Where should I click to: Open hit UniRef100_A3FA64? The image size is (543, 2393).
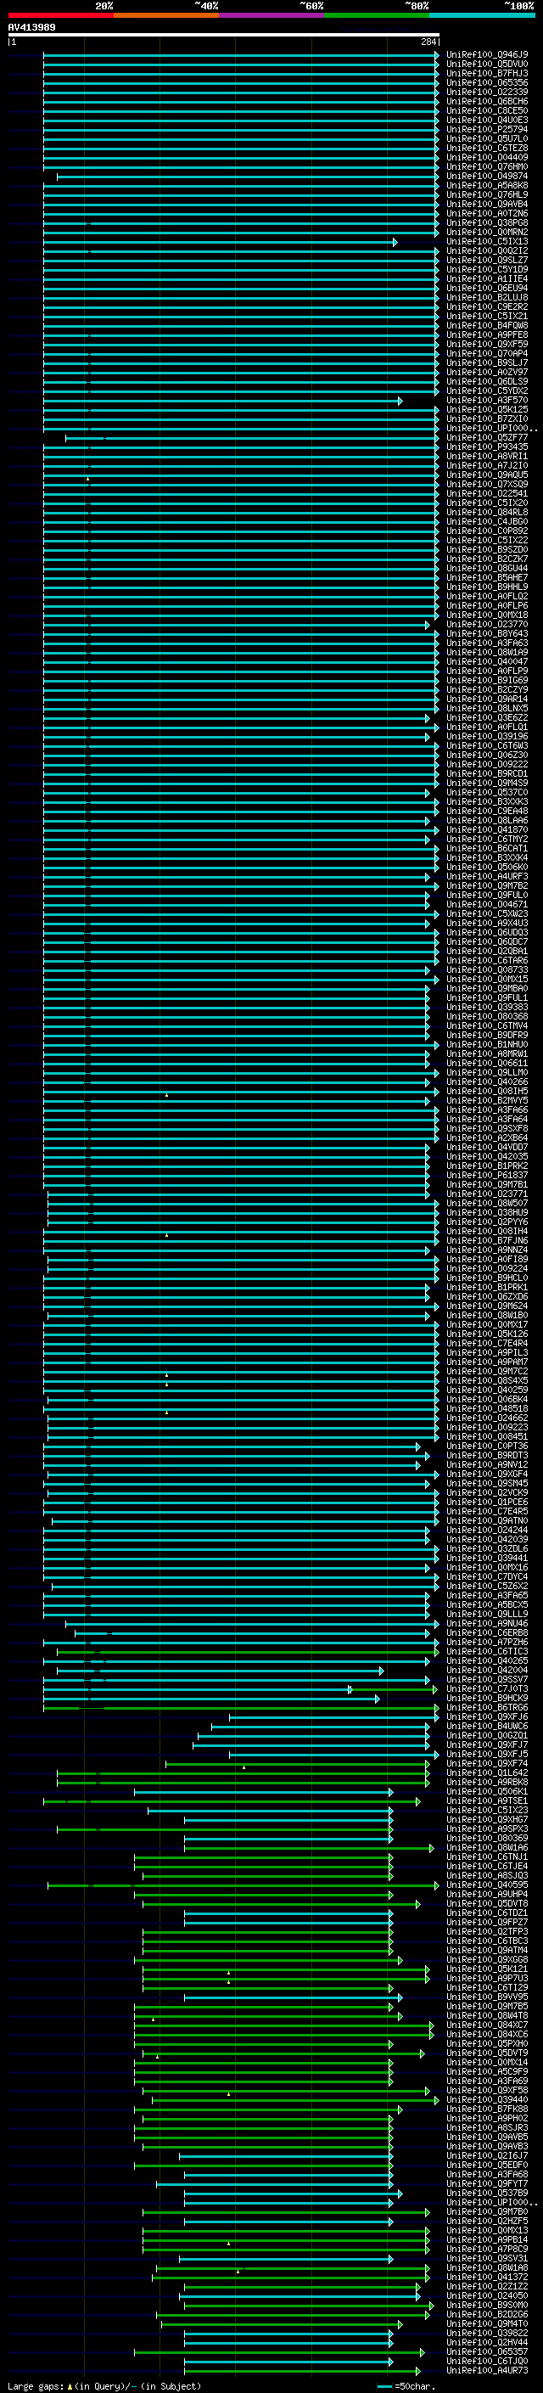tap(487, 1120)
